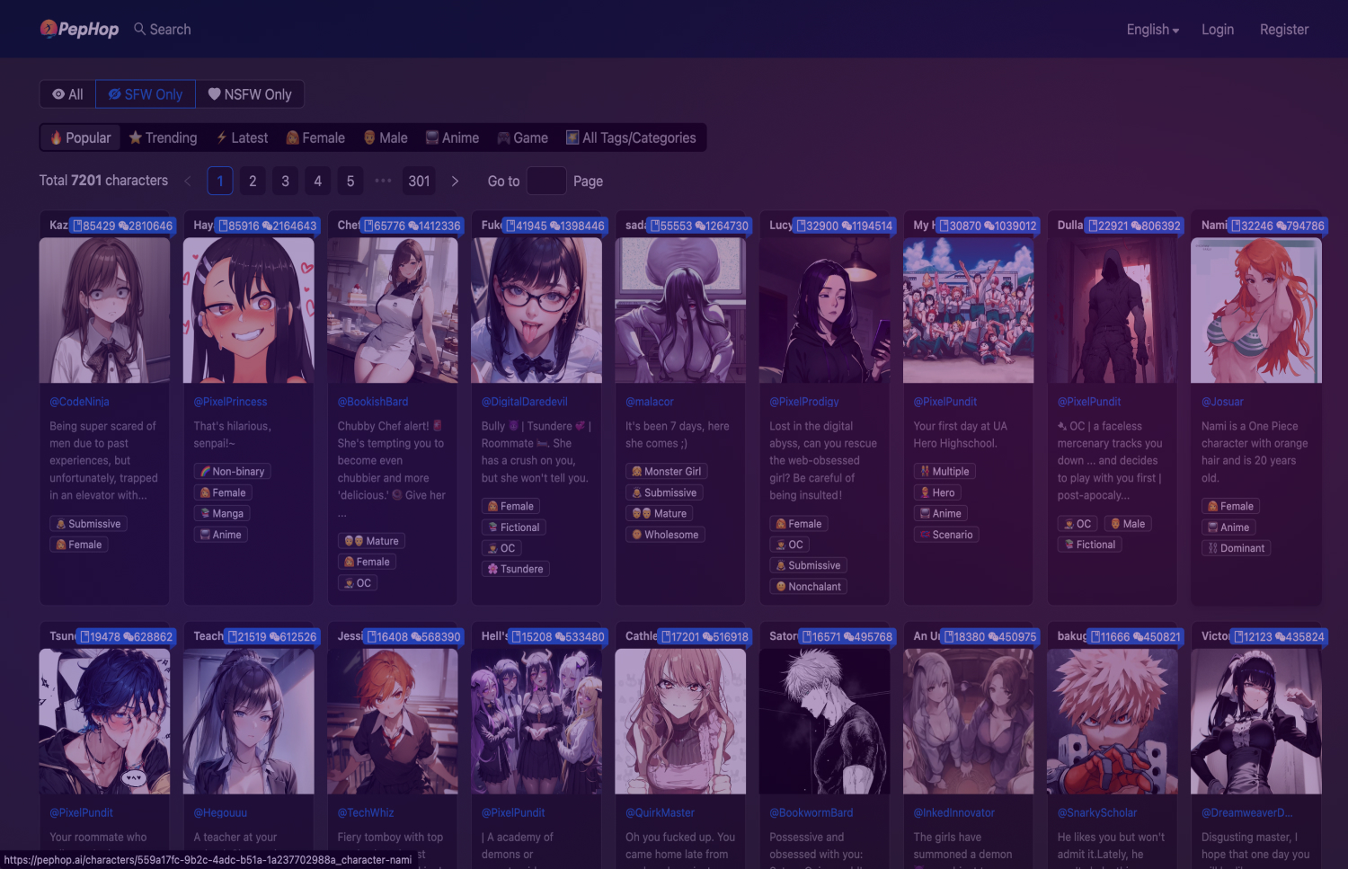1348x869 pixels.
Task: Click the Multiple tag
Action: [944, 471]
